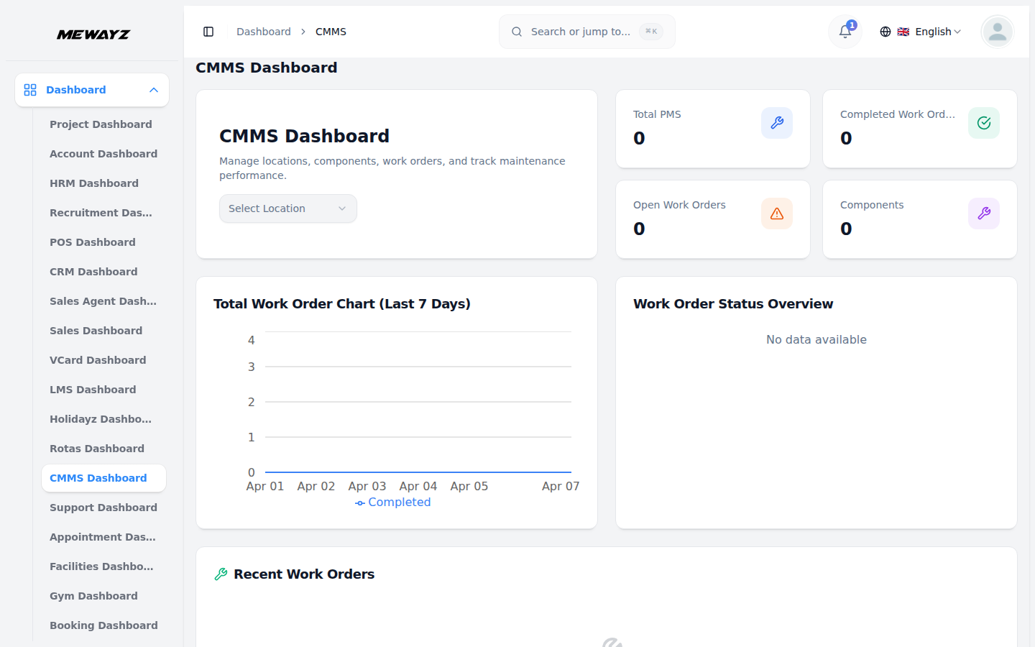
Task: Click the Recent Work Orders wrench icon
Action: (x=221, y=574)
